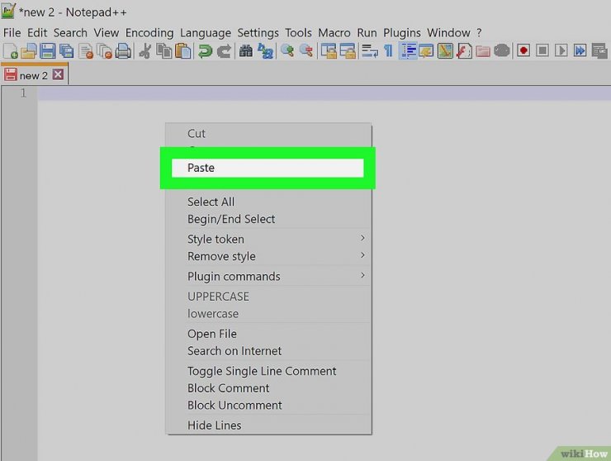Click the New file toolbar icon
Viewport: 611px width, 461px height.
coord(11,51)
